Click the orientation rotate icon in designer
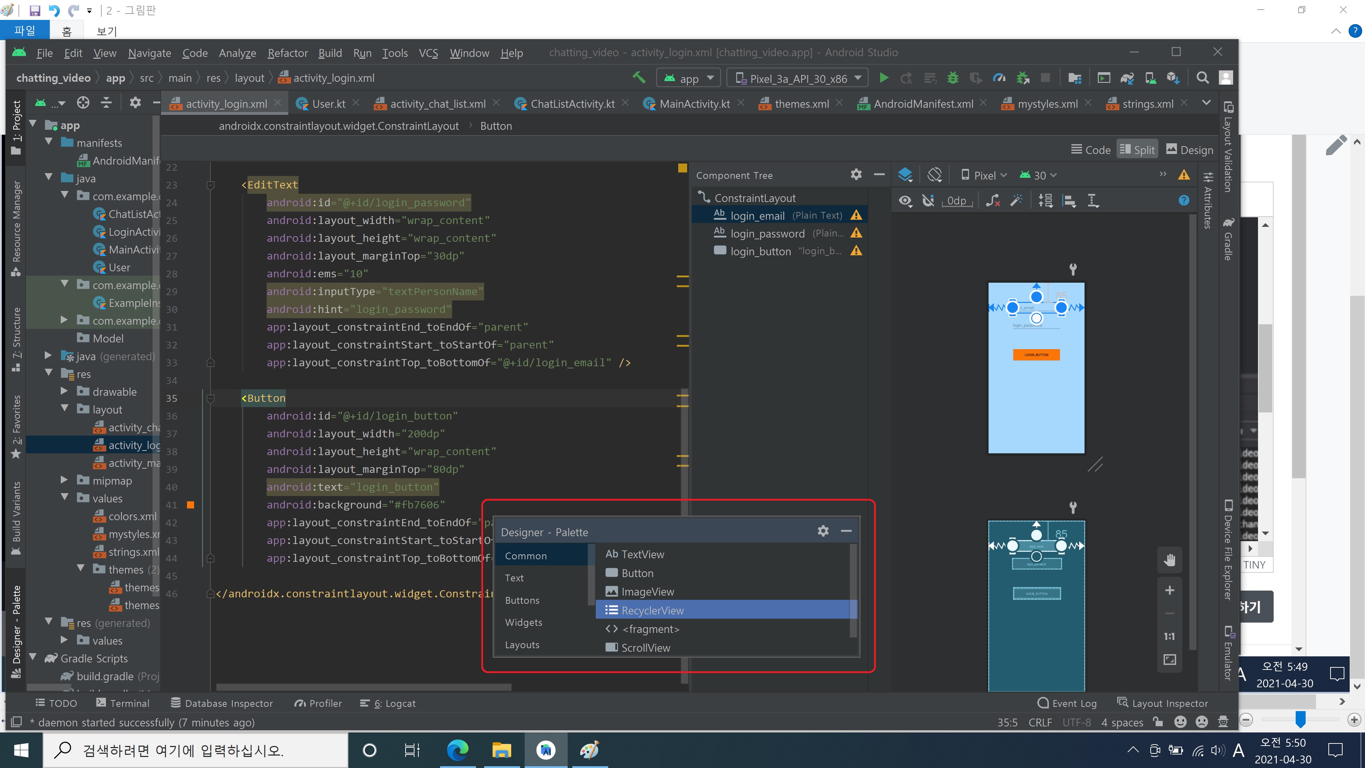 (x=935, y=175)
